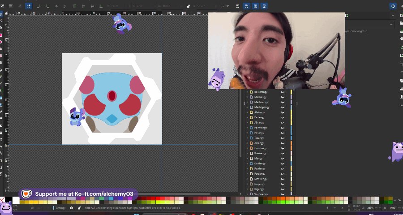The height and width of the screenshot is (215, 403).
Task: Click the Y position field
Action: pyautogui.click(x=146, y=6)
